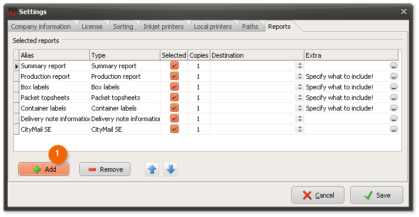Expand Destination list for Box labels
The width and height of the screenshot is (419, 217).
(300, 86)
